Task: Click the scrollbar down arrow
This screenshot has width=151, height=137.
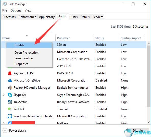Action: click(148, 122)
